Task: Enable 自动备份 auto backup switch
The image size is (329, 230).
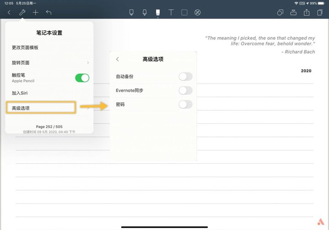Action: pos(186,76)
